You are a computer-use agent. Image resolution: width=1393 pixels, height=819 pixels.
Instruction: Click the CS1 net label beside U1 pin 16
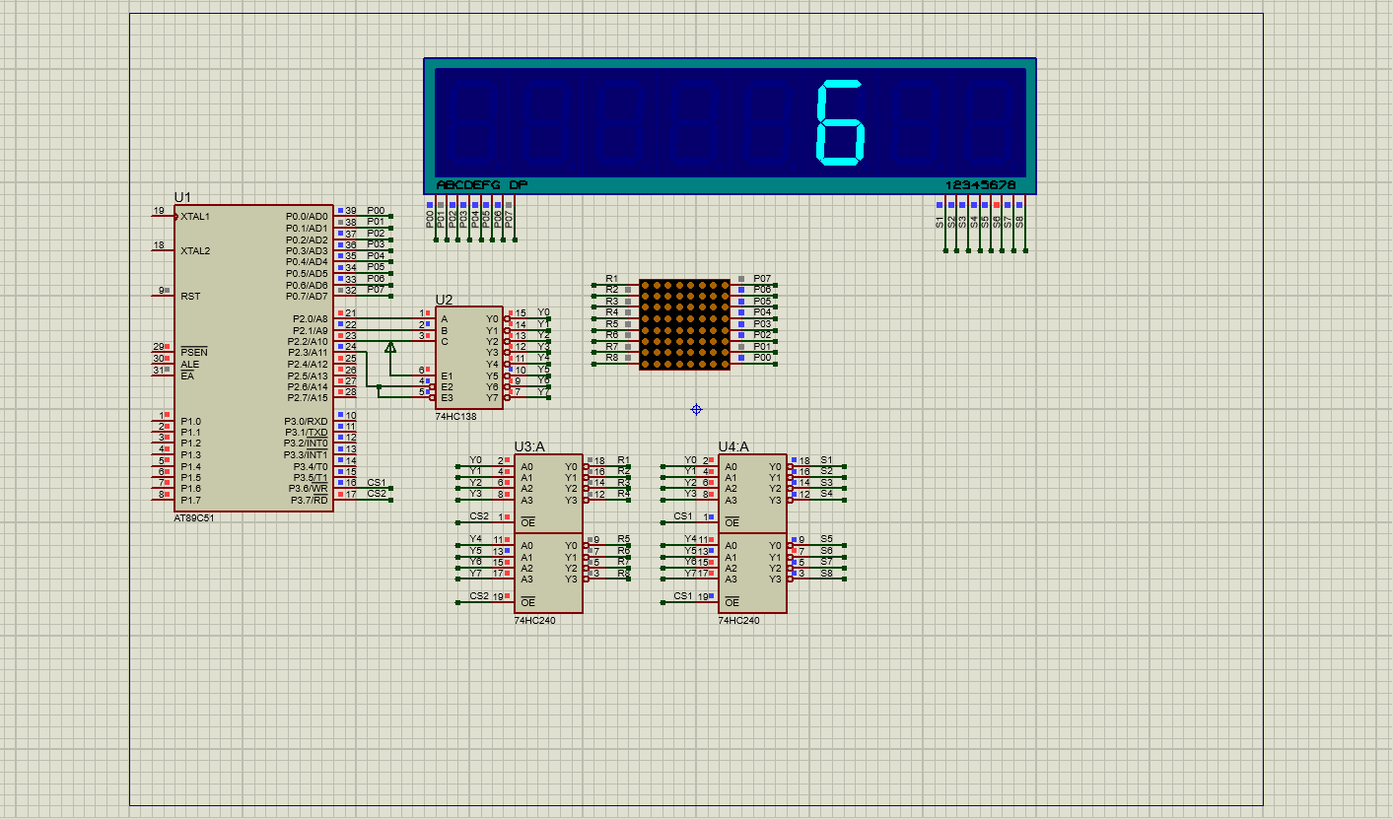click(377, 483)
